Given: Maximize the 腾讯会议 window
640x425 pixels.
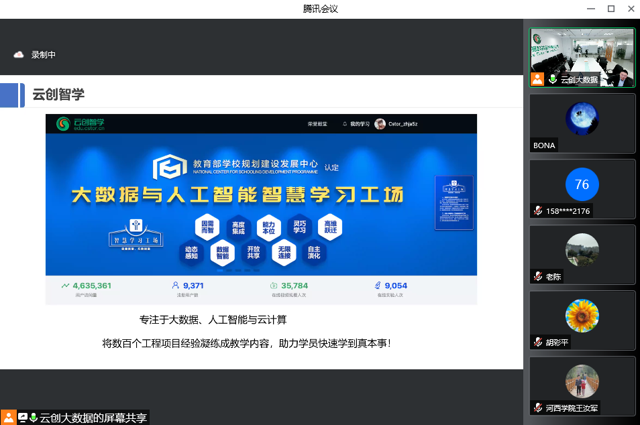Looking at the screenshot, I should 610,9.
